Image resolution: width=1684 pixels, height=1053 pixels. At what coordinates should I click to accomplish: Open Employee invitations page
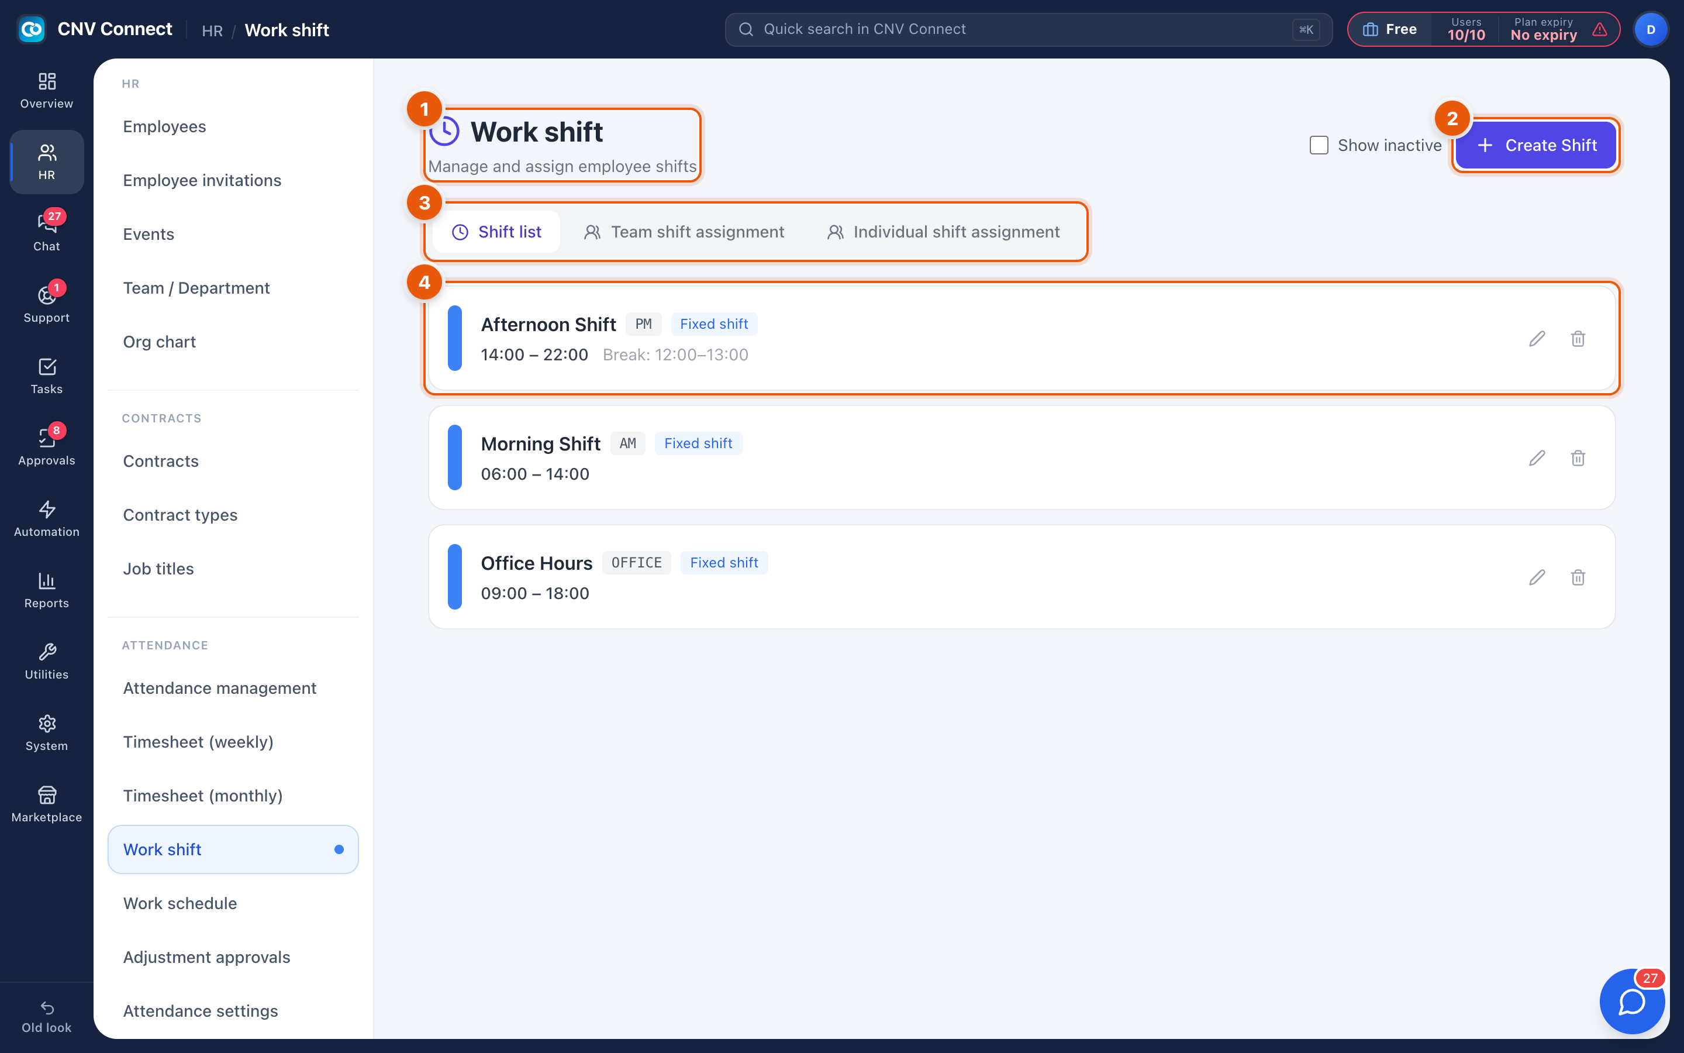(x=233, y=180)
